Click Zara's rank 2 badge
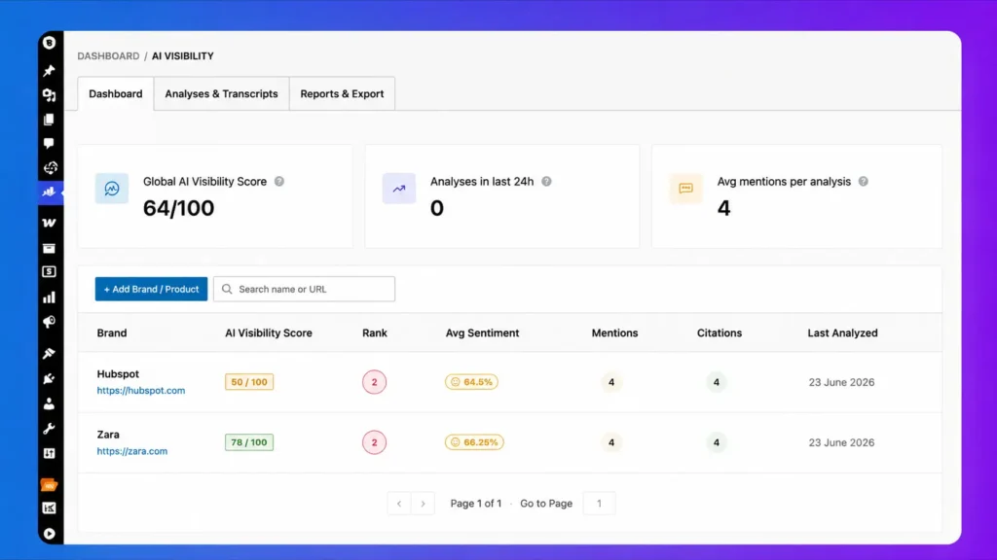 [375, 442]
